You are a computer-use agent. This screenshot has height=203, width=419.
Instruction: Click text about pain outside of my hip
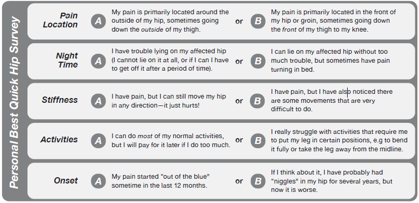tap(170, 21)
